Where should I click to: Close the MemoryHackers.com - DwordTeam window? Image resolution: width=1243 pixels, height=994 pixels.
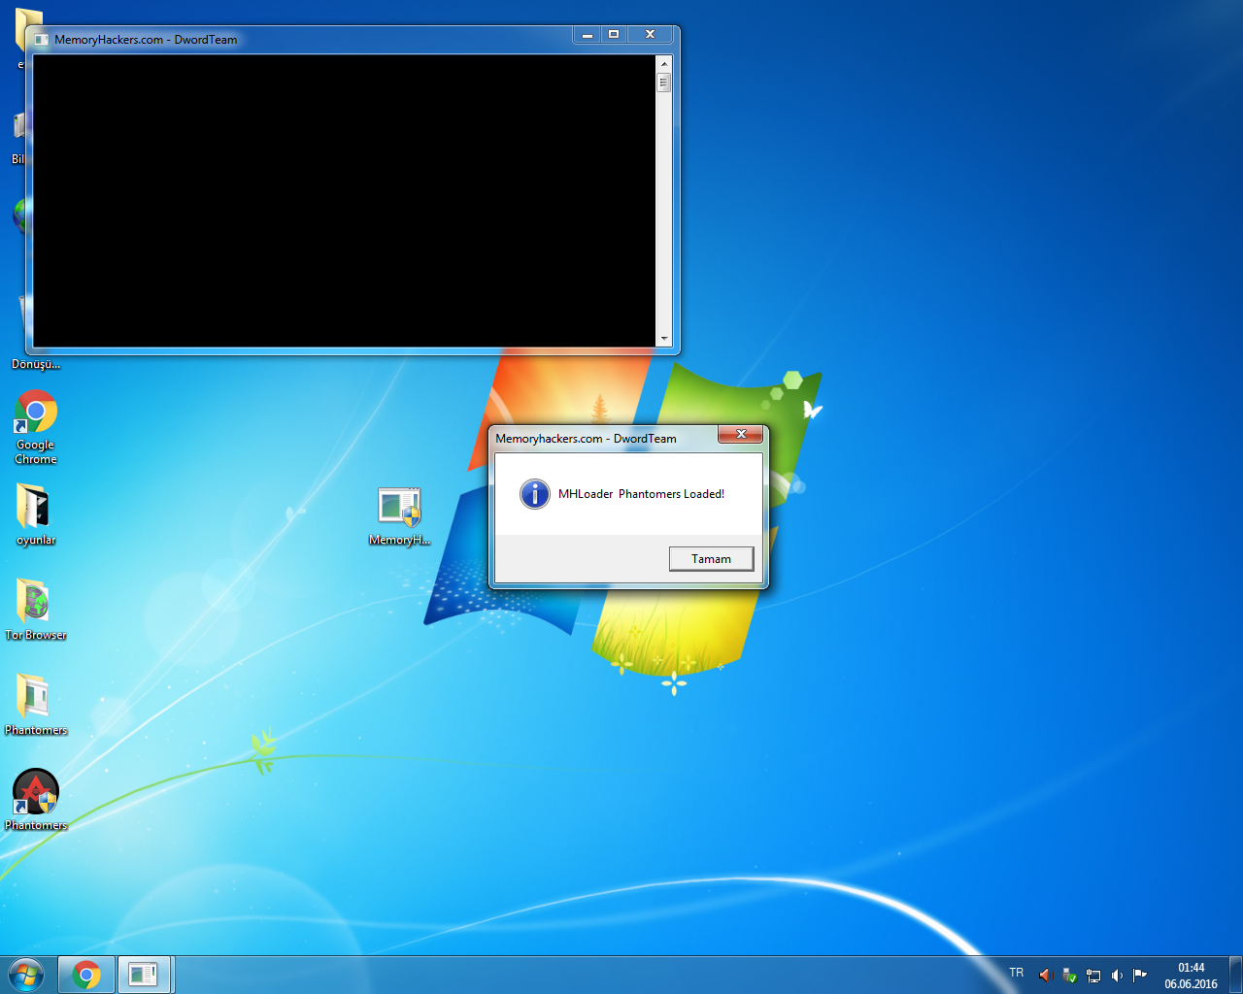click(651, 34)
